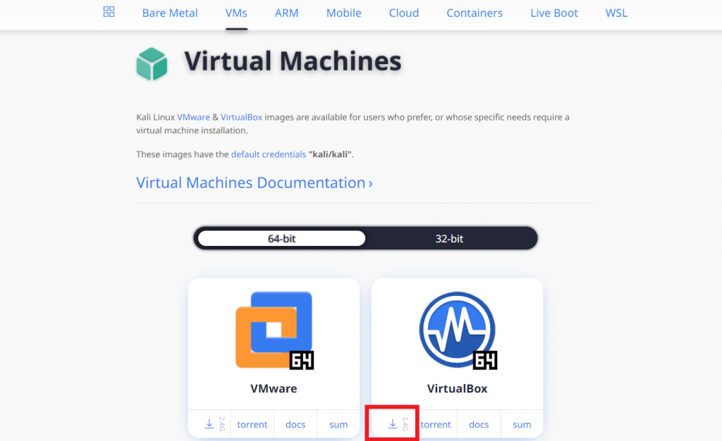Viewport: 722px width, 441px height.
Task: Switch to the 32-bit option
Action: (x=449, y=238)
